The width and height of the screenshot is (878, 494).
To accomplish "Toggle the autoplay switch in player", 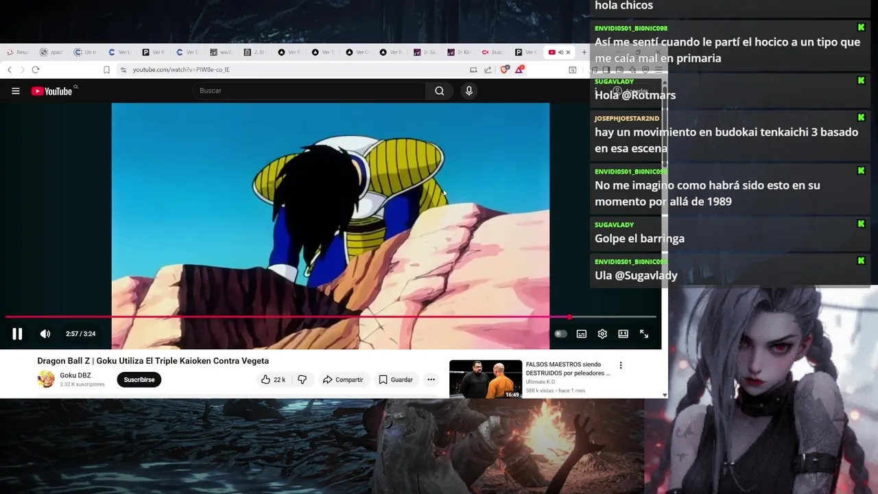I will 560,334.
